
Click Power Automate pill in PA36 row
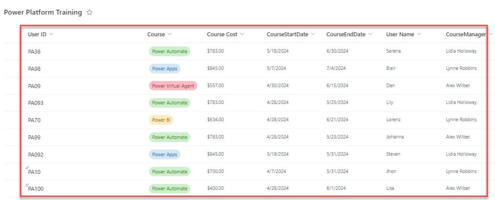pos(170,51)
